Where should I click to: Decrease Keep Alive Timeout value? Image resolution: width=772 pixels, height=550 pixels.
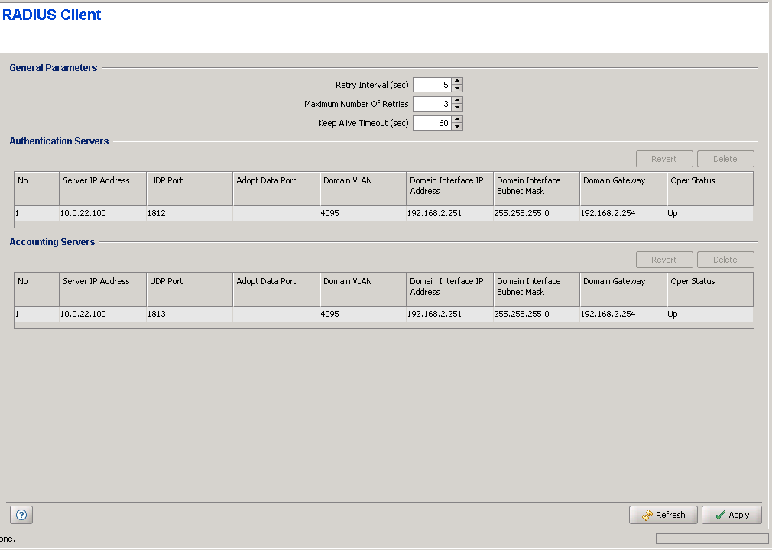click(457, 127)
